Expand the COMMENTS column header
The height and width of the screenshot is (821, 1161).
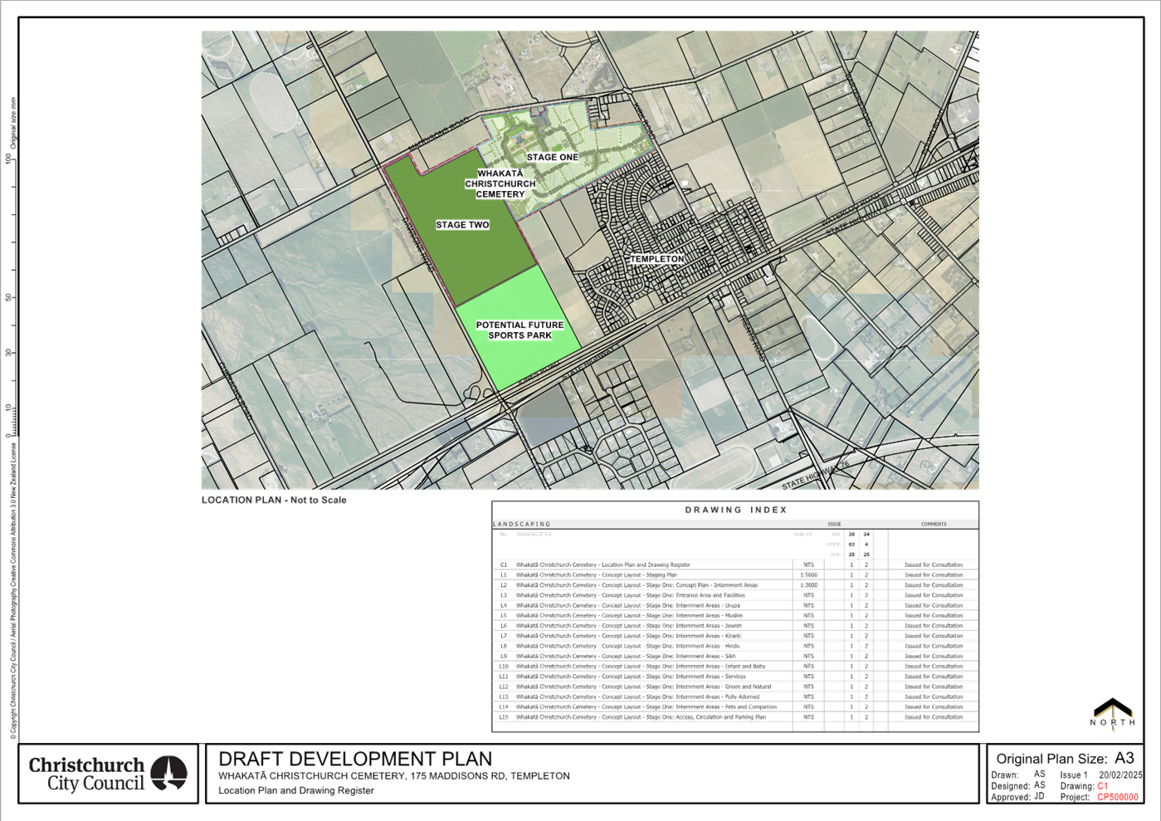[x=934, y=524]
